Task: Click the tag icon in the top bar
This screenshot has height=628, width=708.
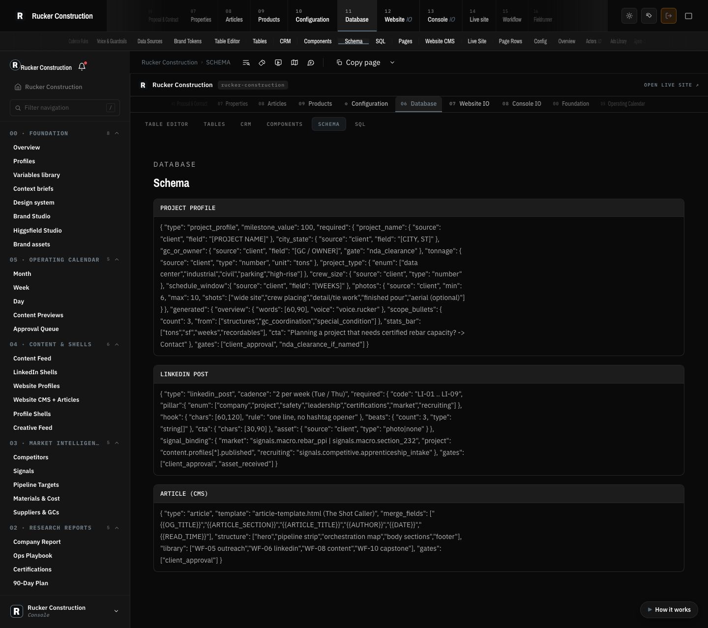Action: (x=649, y=16)
